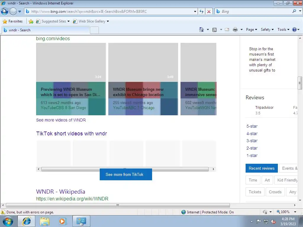Open Windows Explorer folder from taskbar
This screenshot has width=303, height=227.
tap(45, 221)
